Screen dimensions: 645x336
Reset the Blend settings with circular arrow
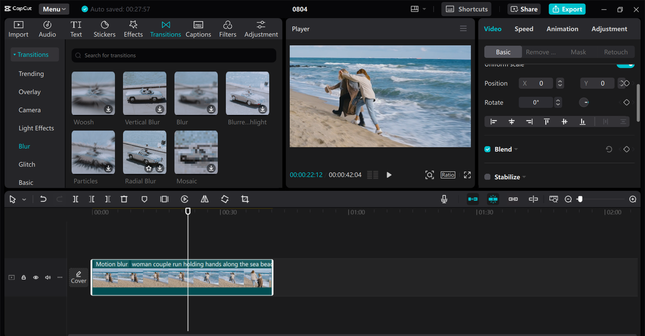click(609, 150)
